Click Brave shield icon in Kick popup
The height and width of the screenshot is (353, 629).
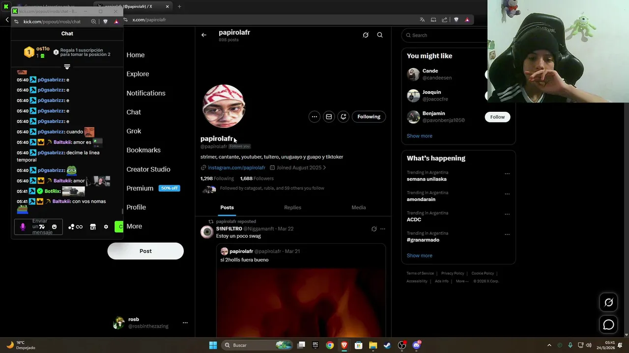point(105,22)
